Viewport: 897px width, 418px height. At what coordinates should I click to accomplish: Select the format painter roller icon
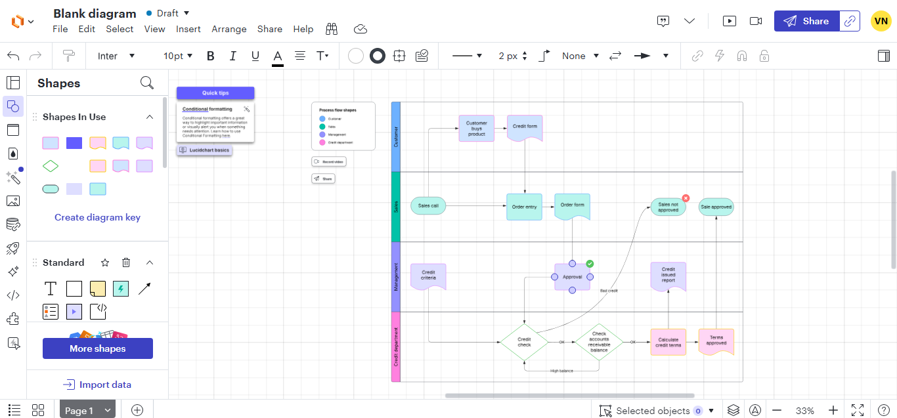tap(68, 56)
